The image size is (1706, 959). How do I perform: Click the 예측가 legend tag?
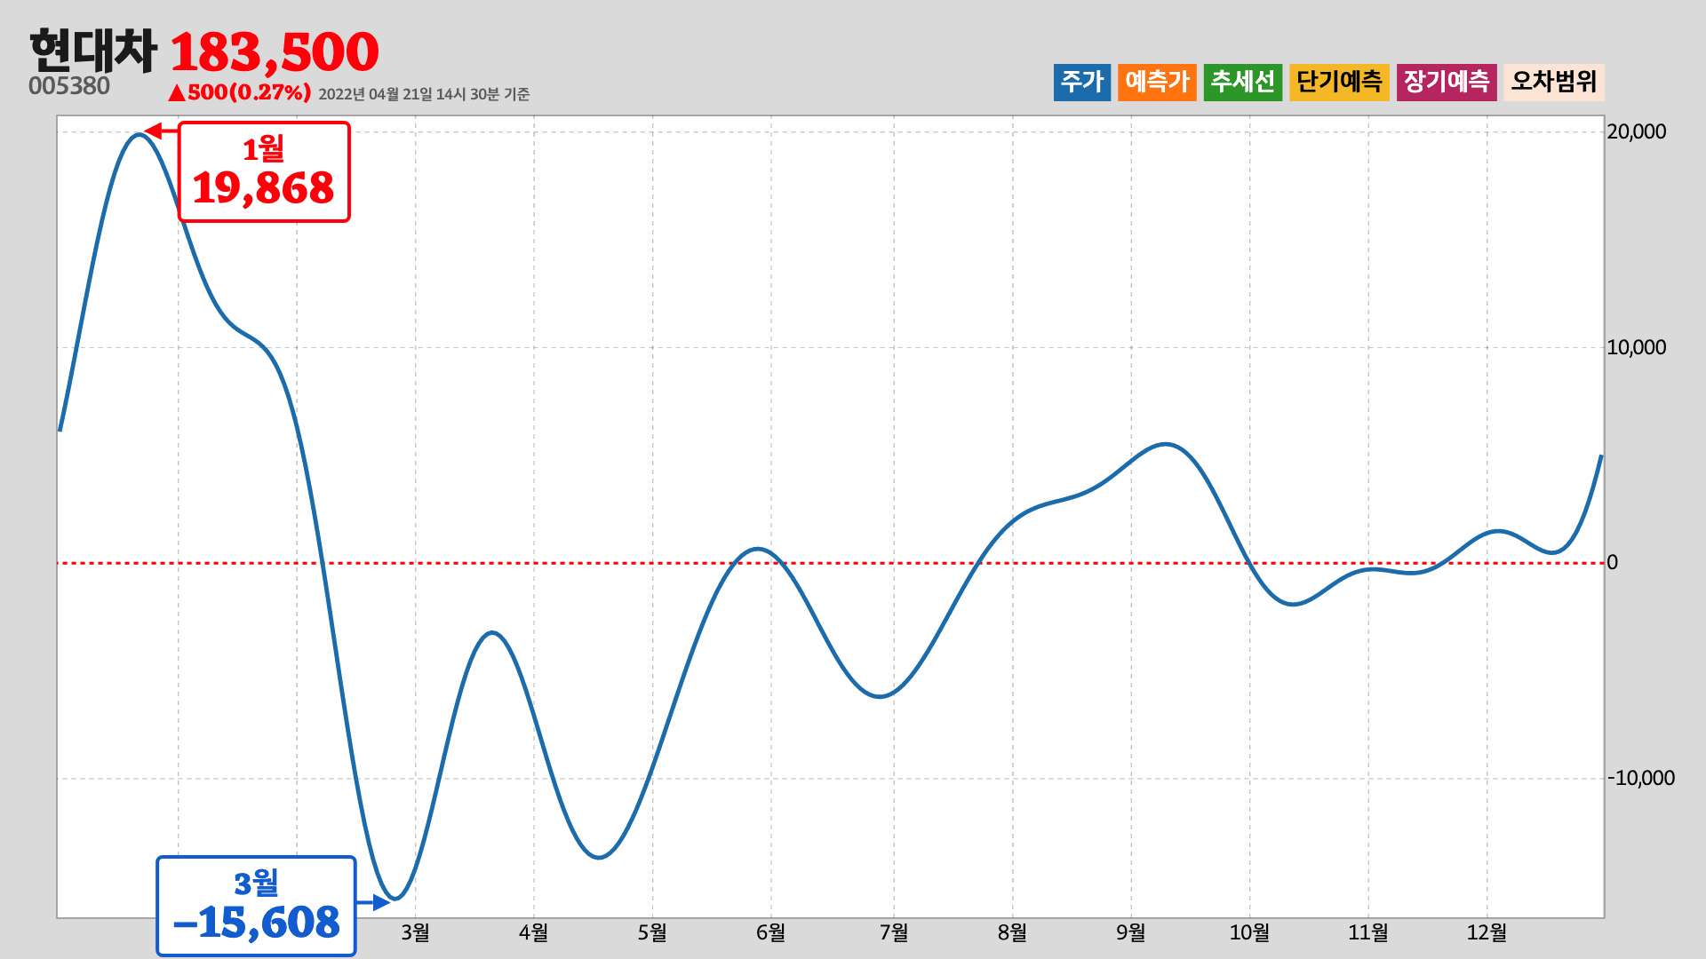coord(1157,82)
